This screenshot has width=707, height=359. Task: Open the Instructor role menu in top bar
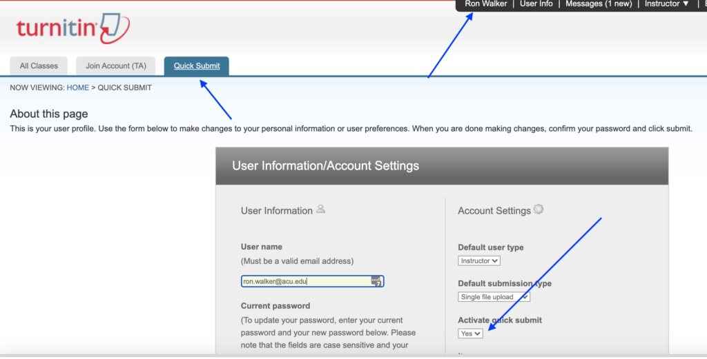coord(666,4)
